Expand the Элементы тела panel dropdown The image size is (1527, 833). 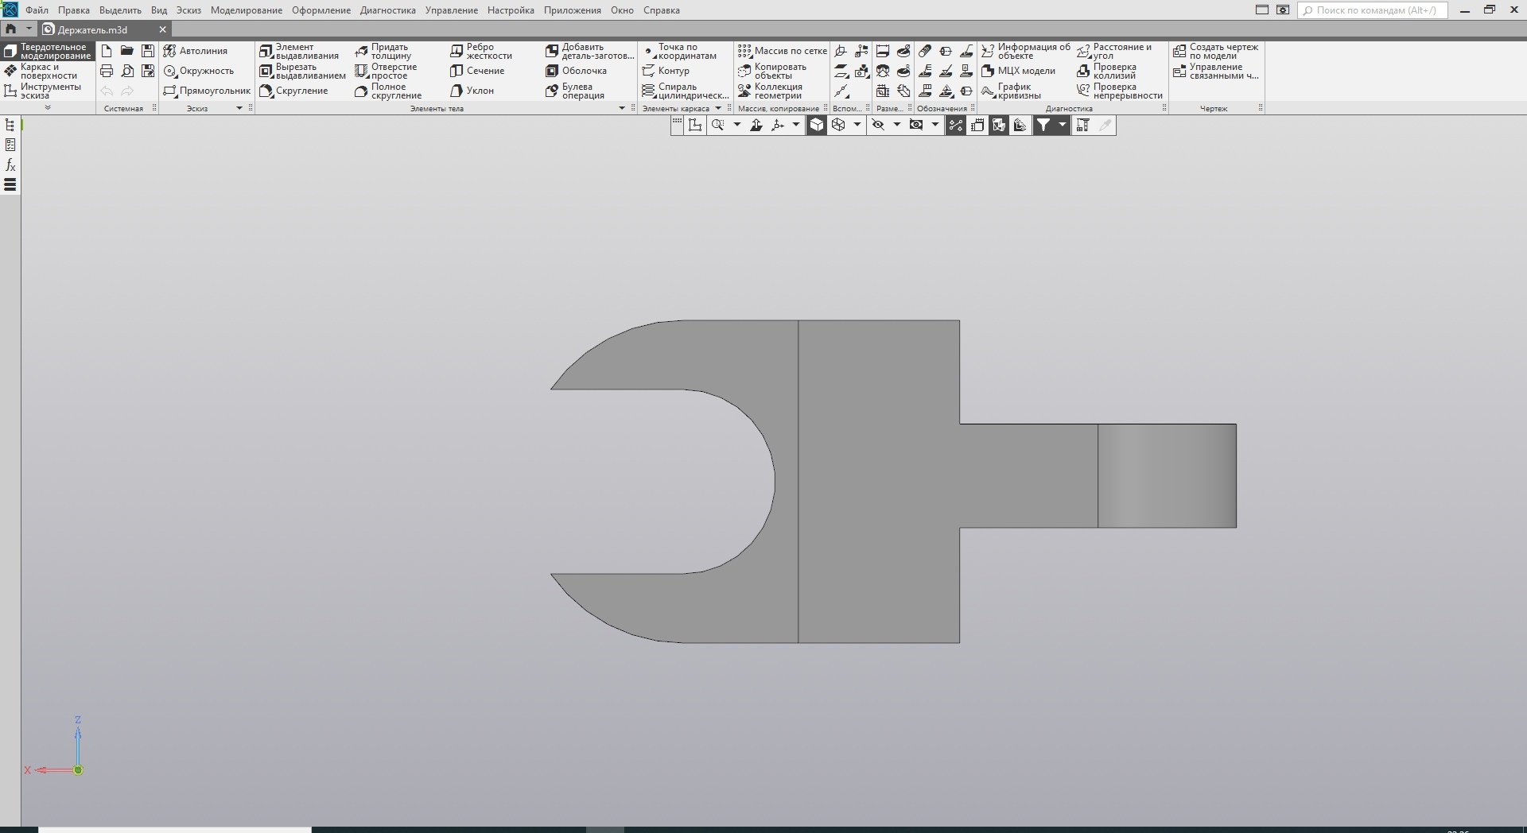tap(622, 108)
